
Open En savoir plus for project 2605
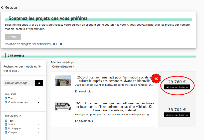pyautogui.click(x=84, y=91)
